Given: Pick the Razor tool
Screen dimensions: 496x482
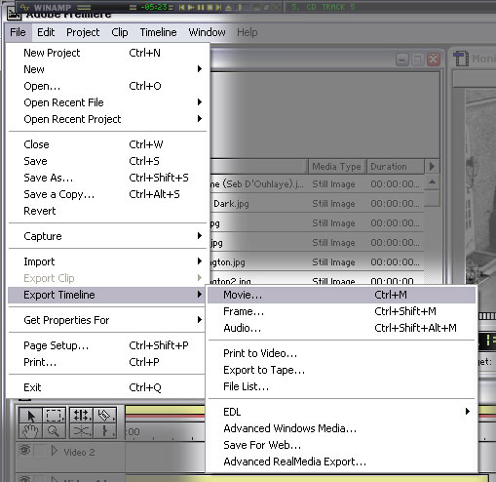Looking at the screenshot, I should tap(104, 415).
